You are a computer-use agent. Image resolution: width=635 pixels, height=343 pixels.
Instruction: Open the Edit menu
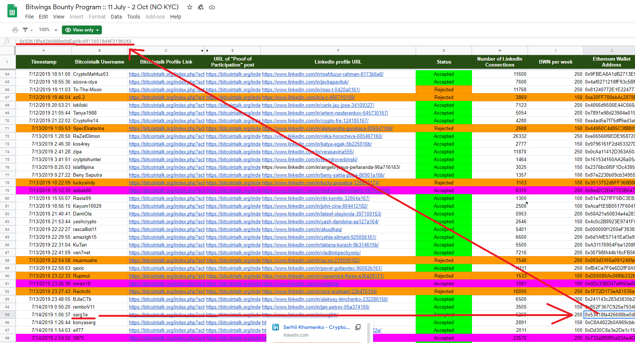[43, 17]
